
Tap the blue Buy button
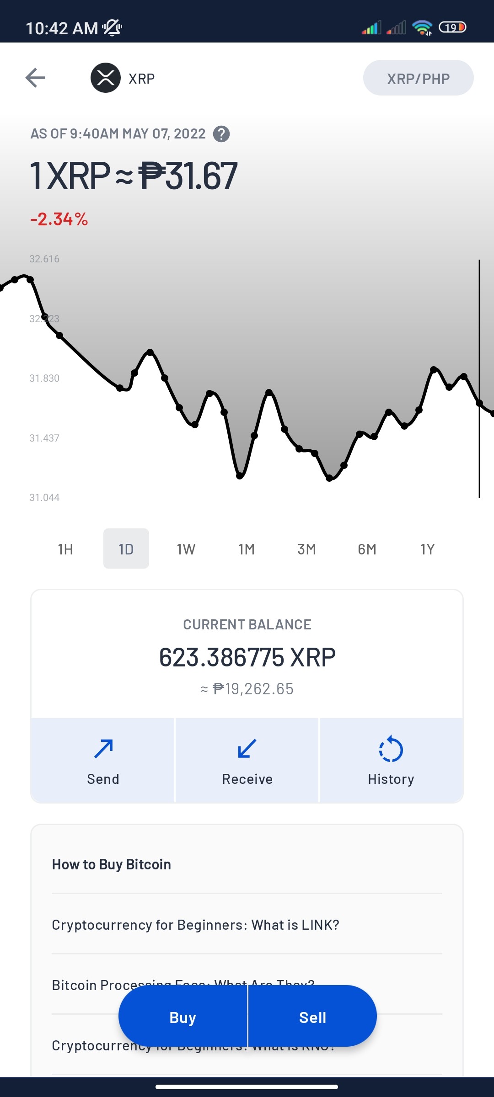coord(183,1016)
